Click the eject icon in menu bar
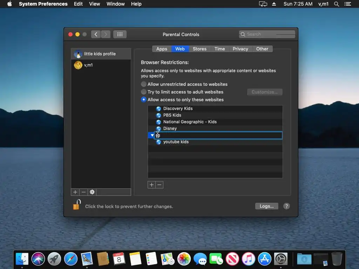 click(x=274, y=4)
